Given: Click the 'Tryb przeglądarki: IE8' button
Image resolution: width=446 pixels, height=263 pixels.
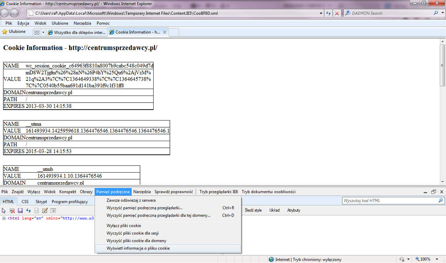Looking at the screenshot, I should (219, 192).
